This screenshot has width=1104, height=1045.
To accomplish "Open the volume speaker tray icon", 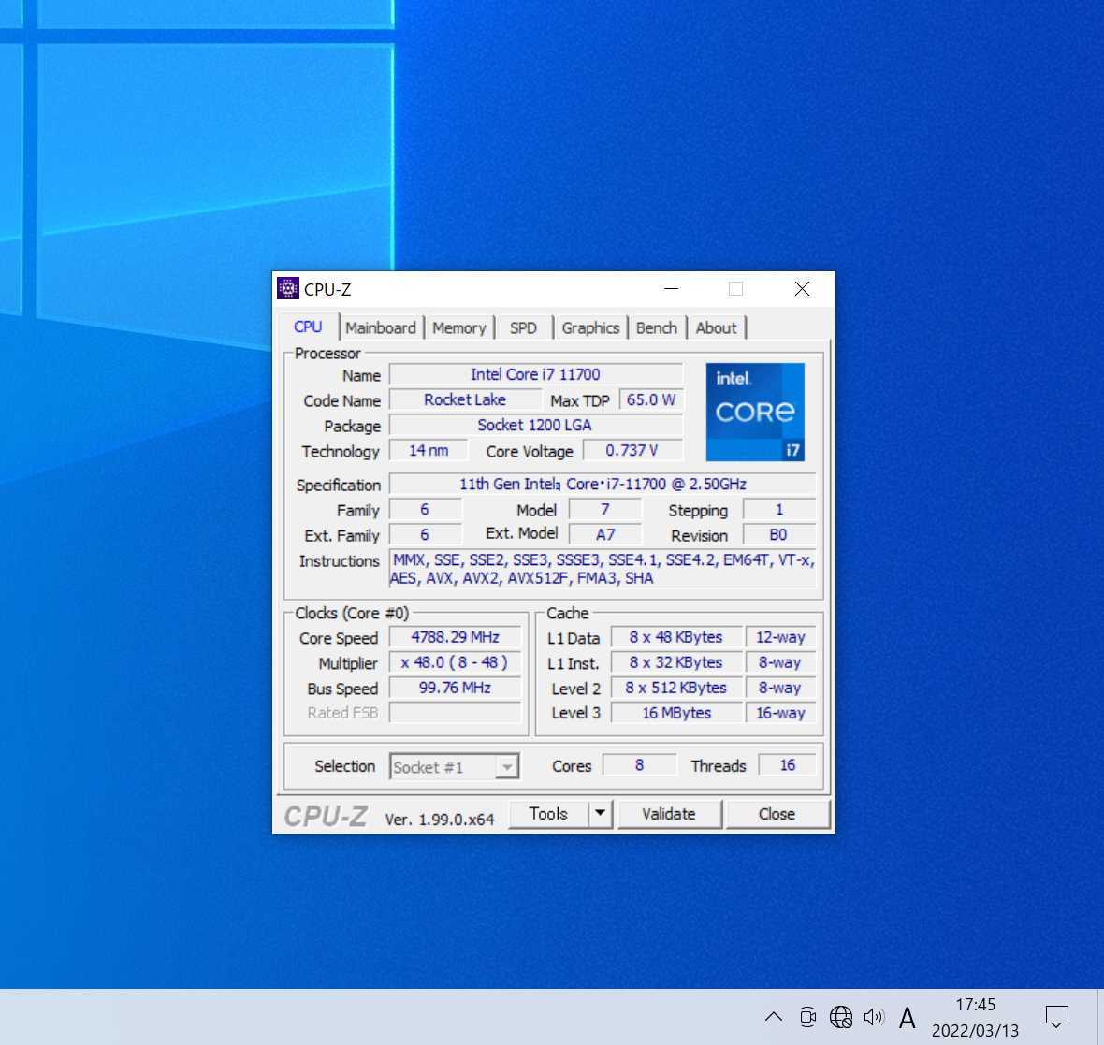I will (x=874, y=1017).
